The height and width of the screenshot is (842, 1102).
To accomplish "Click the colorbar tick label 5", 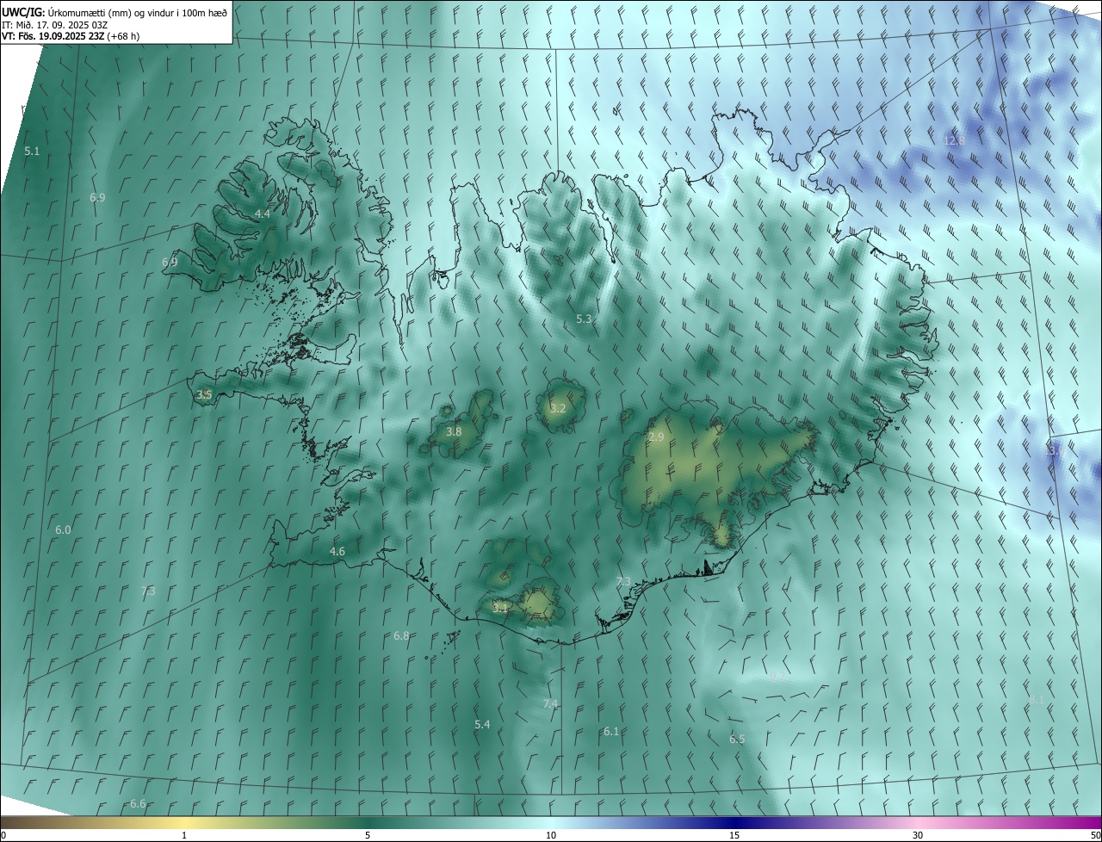I will (x=368, y=835).
